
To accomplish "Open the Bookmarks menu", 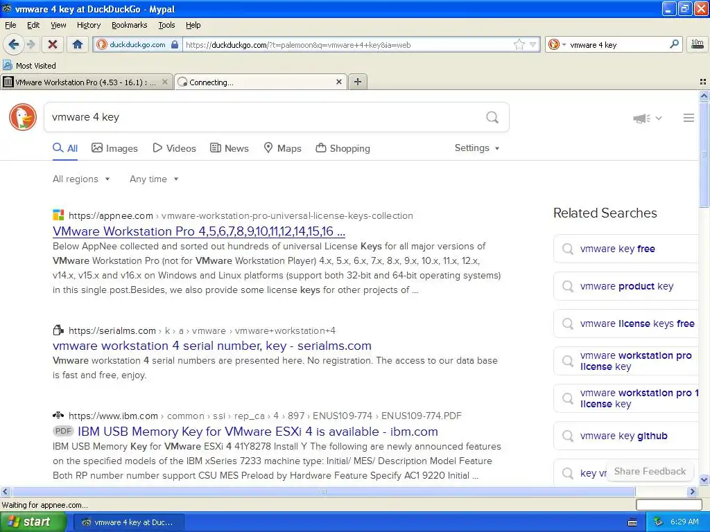I will pos(129,25).
